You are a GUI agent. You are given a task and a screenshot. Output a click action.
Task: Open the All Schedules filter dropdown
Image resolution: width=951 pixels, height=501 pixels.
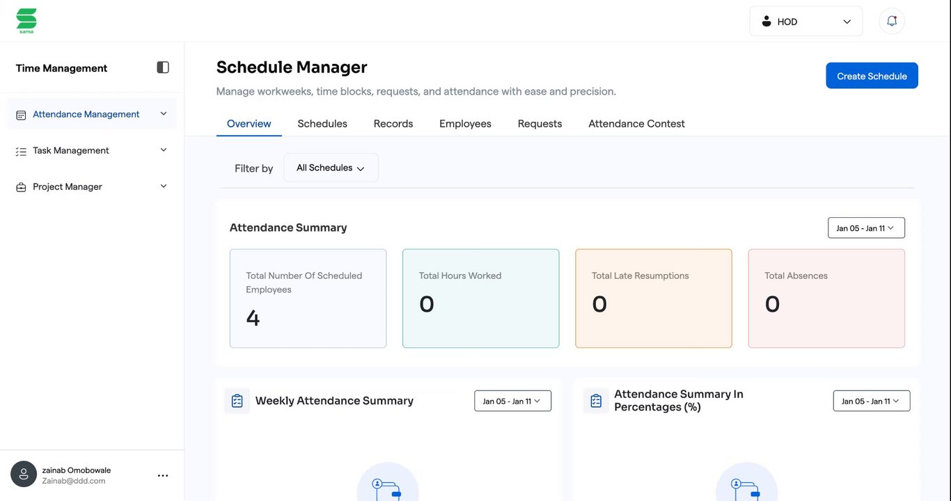coord(331,168)
